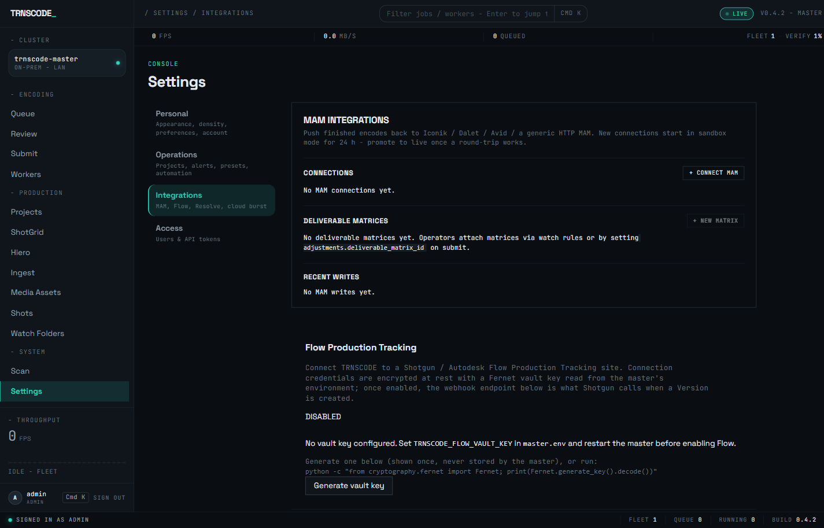Click the 0.0 MB/S stat
This screenshot has height=528, width=824.
tap(339, 36)
